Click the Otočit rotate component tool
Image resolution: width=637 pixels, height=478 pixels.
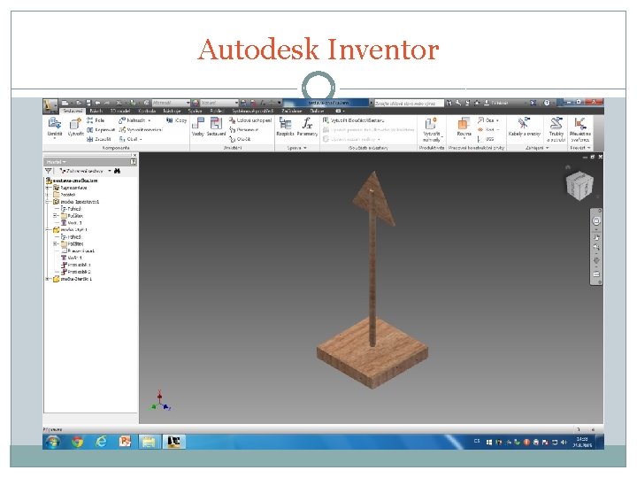coord(240,139)
